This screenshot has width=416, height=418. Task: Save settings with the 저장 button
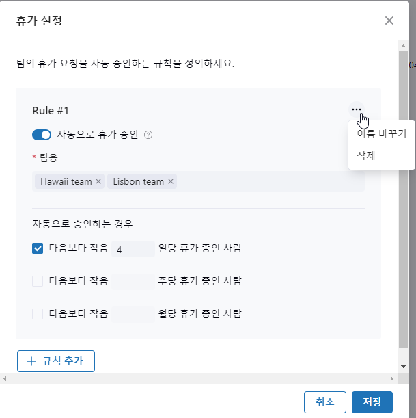coord(372,402)
